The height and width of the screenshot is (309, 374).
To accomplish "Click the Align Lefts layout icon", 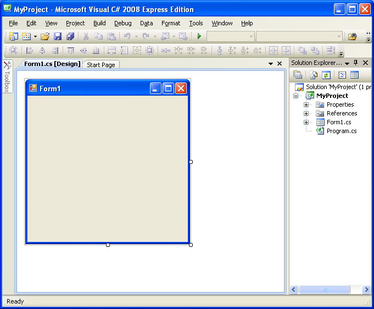I will [30, 51].
